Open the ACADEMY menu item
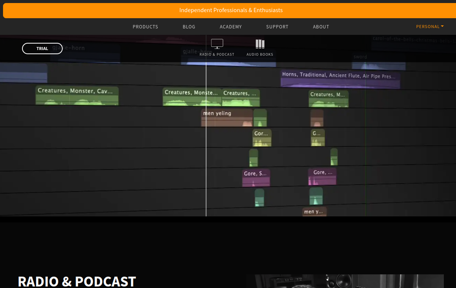 (231, 27)
